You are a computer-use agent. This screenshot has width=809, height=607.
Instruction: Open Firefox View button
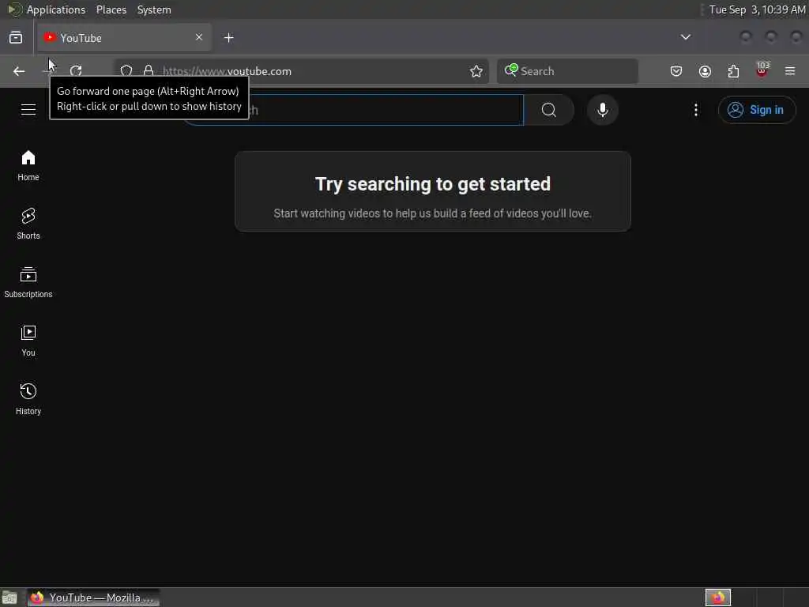click(x=16, y=38)
